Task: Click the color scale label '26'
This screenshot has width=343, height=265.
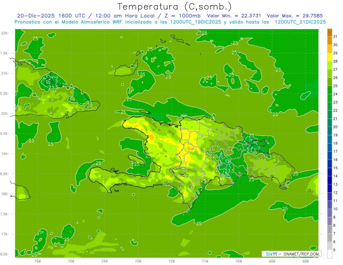Action: [336, 77]
